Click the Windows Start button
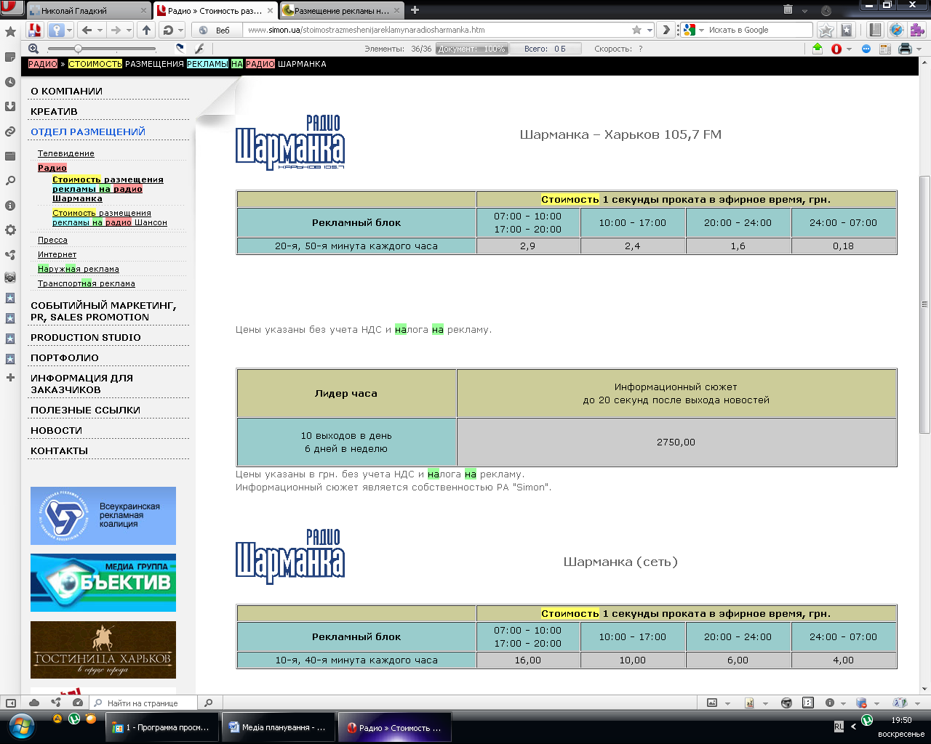The width and height of the screenshot is (931, 744). [20, 726]
